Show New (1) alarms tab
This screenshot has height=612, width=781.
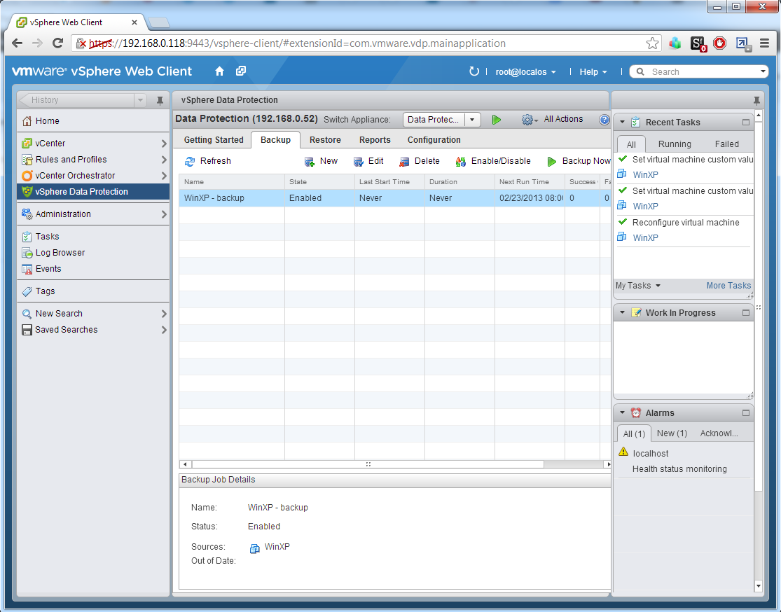672,433
